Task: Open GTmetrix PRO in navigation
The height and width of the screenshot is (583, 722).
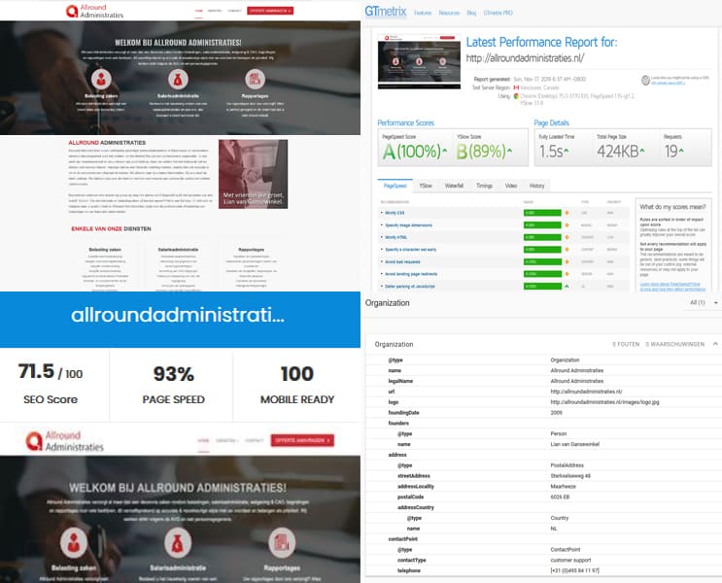Action: coord(498,13)
